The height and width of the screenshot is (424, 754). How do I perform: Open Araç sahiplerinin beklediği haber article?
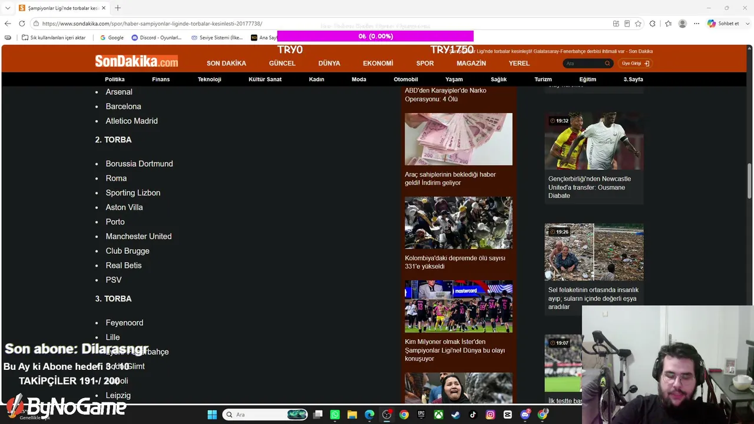click(450, 178)
